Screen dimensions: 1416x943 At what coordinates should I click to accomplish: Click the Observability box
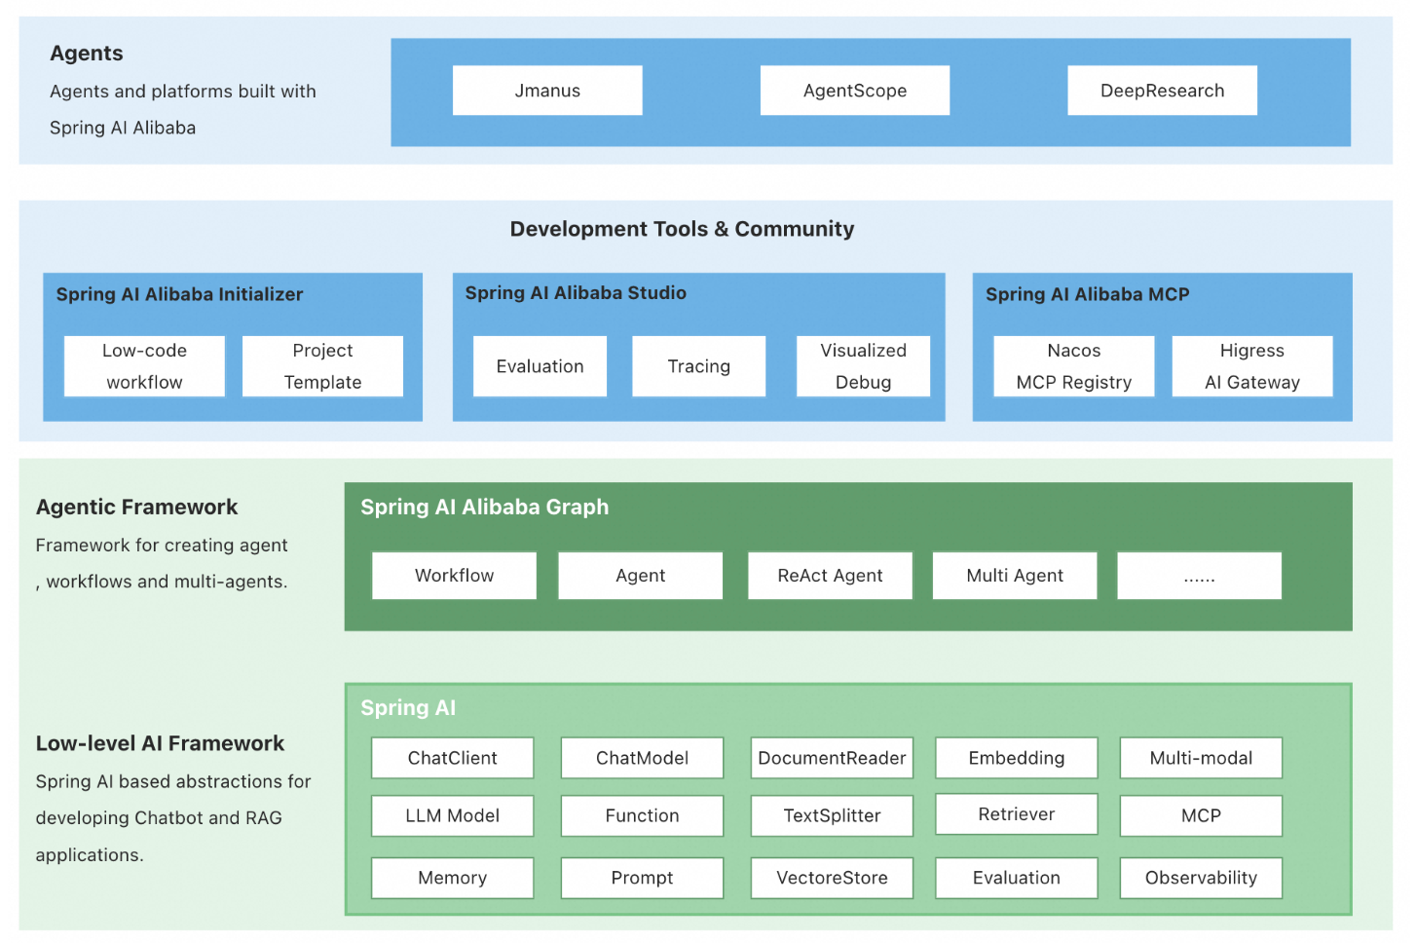pyautogui.click(x=1201, y=878)
